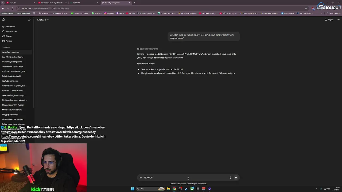Bookmark this page with the star icon
The height and width of the screenshot is (192, 342).
click(x=306, y=8)
